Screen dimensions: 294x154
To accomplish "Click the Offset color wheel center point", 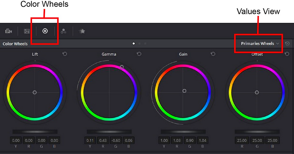I will 257,92.
